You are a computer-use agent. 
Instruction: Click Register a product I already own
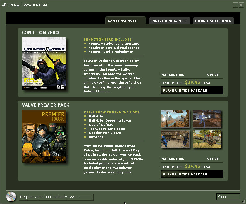[56, 197]
